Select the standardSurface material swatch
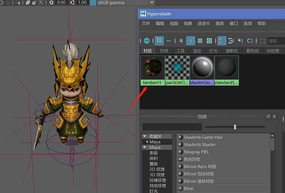This screenshot has width=285, height=193. (227, 70)
